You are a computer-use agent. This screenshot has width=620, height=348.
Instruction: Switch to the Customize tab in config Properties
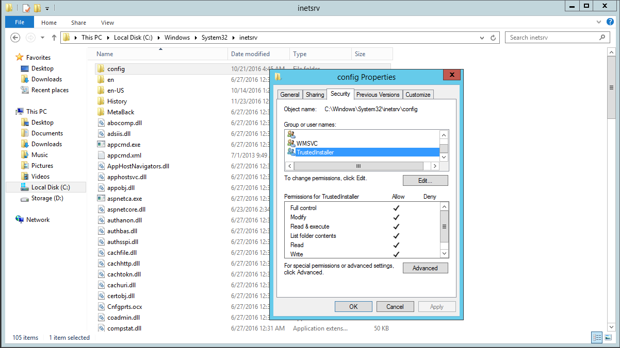click(418, 95)
